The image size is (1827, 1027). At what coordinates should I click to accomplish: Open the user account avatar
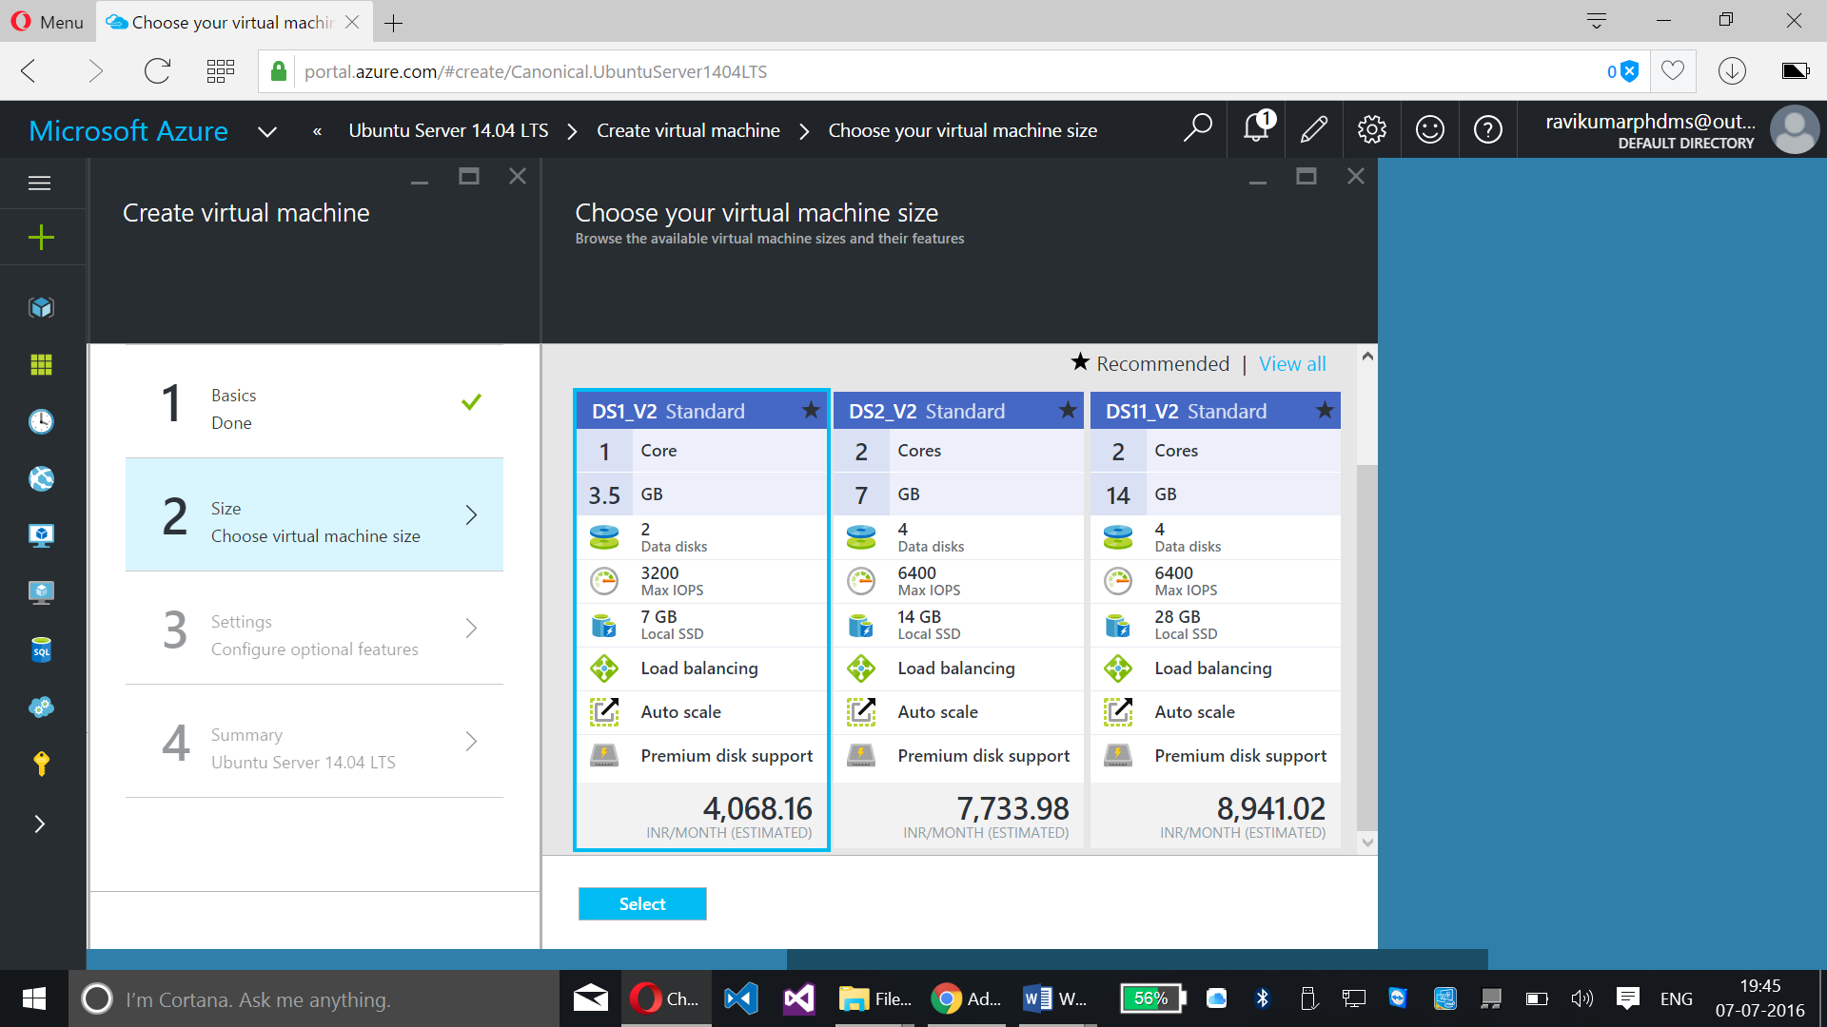point(1795,129)
